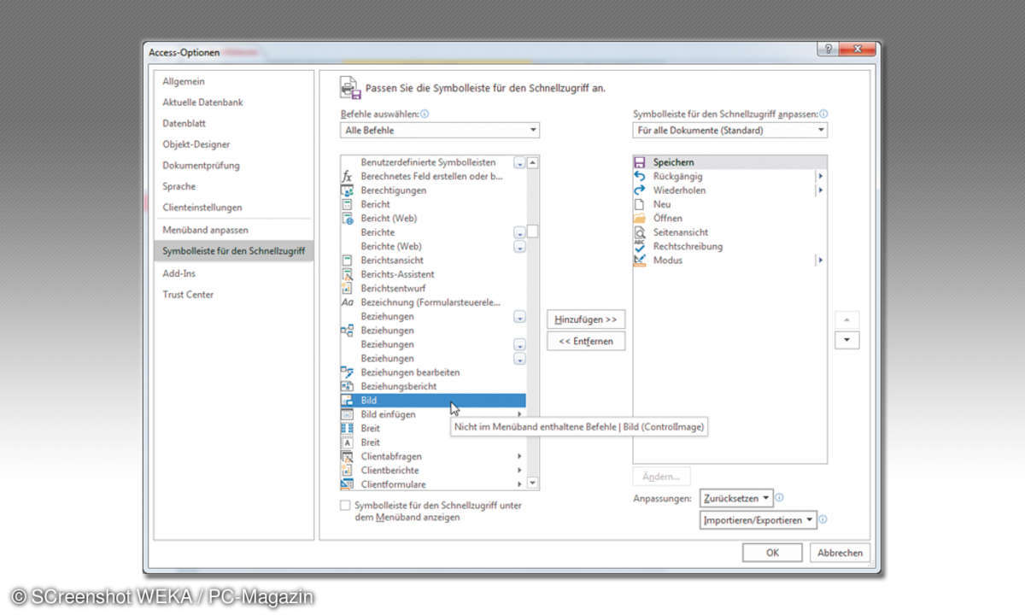Select the Add-Ins category
The width and height of the screenshot is (1025, 615).
coord(179,273)
